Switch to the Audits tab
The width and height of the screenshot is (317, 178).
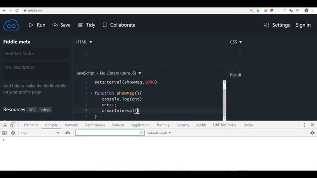[201, 125]
